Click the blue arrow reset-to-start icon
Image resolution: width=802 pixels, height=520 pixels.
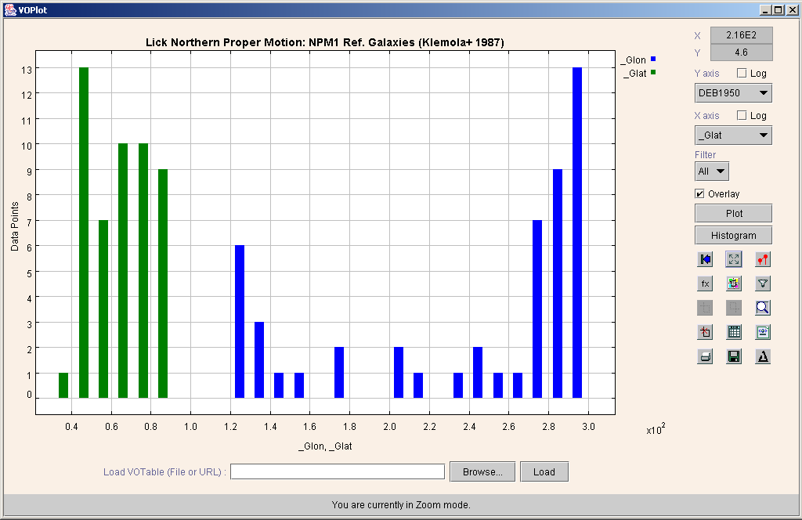coord(705,259)
